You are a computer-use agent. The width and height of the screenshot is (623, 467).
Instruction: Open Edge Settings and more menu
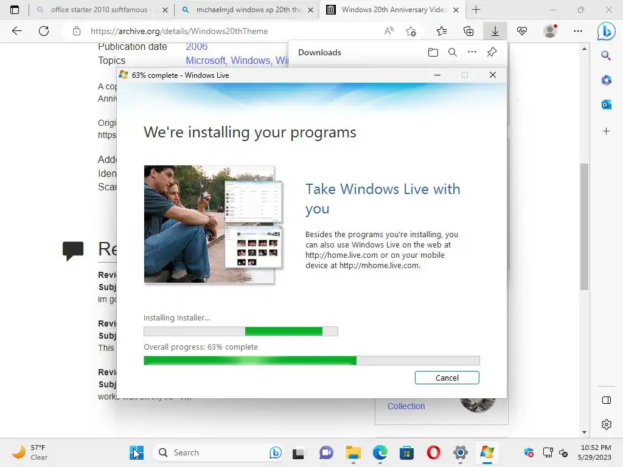point(578,31)
